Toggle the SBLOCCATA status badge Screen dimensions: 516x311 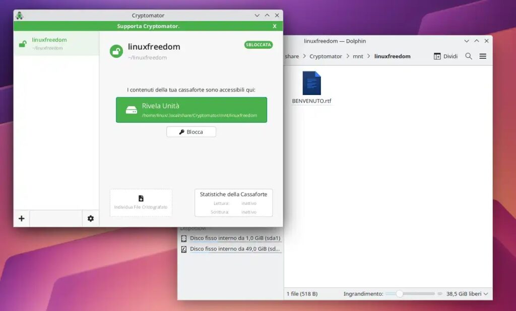coord(259,45)
